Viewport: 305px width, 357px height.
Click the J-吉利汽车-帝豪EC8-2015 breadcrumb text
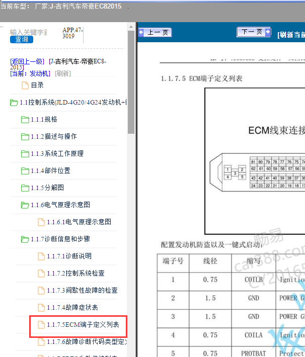coord(58,64)
